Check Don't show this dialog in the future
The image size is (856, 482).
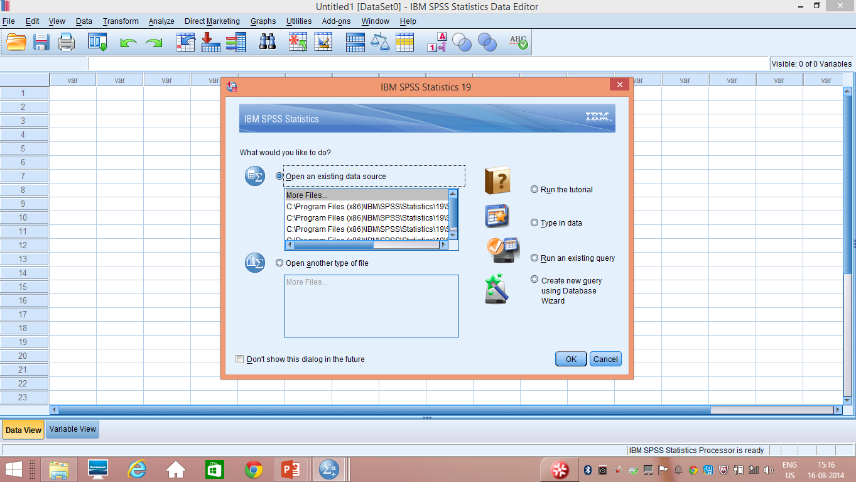click(x=239, y=359)
